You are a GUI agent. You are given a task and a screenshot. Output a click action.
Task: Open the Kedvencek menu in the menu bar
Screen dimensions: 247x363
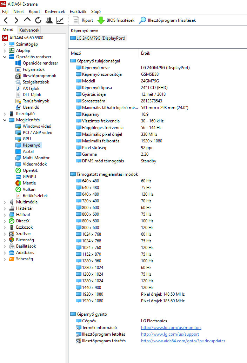[55, 12]
